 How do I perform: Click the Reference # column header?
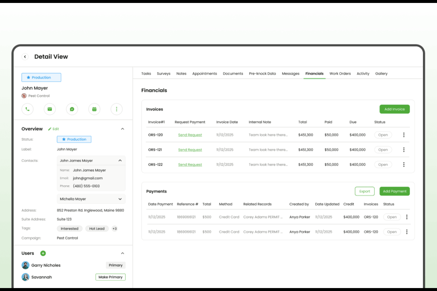tap(187, 204)
